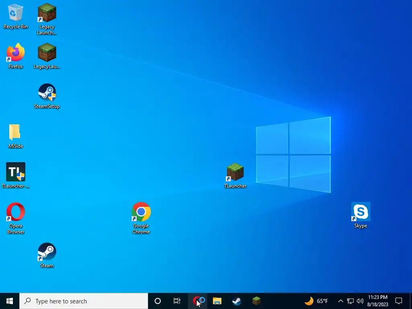Screen dimensions: 412x309
Task: Select the Skype desktop shortcut
Action: (x=360, y=215)
